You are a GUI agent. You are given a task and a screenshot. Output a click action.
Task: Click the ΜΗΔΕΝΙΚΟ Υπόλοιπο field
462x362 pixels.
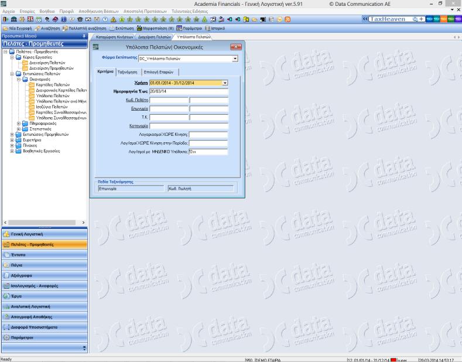[208, 152]
